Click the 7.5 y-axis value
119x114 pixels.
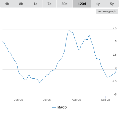point(114,28)
